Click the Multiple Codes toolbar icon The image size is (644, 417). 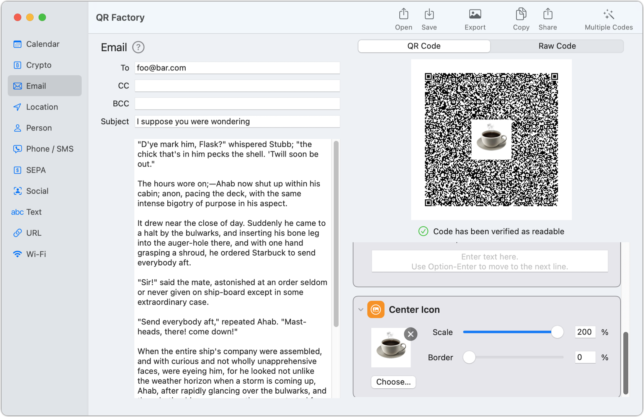point(608,18)
